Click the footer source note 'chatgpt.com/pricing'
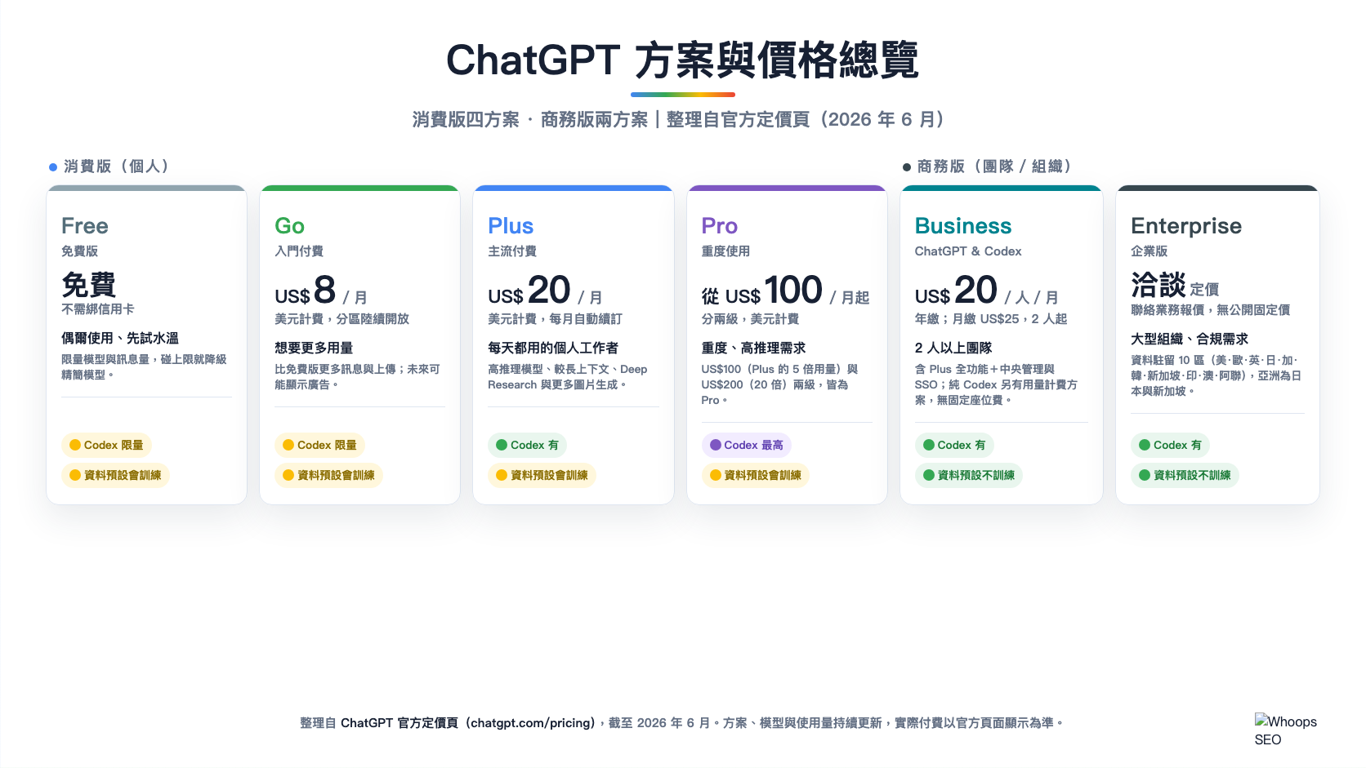 tap(533, 723)
